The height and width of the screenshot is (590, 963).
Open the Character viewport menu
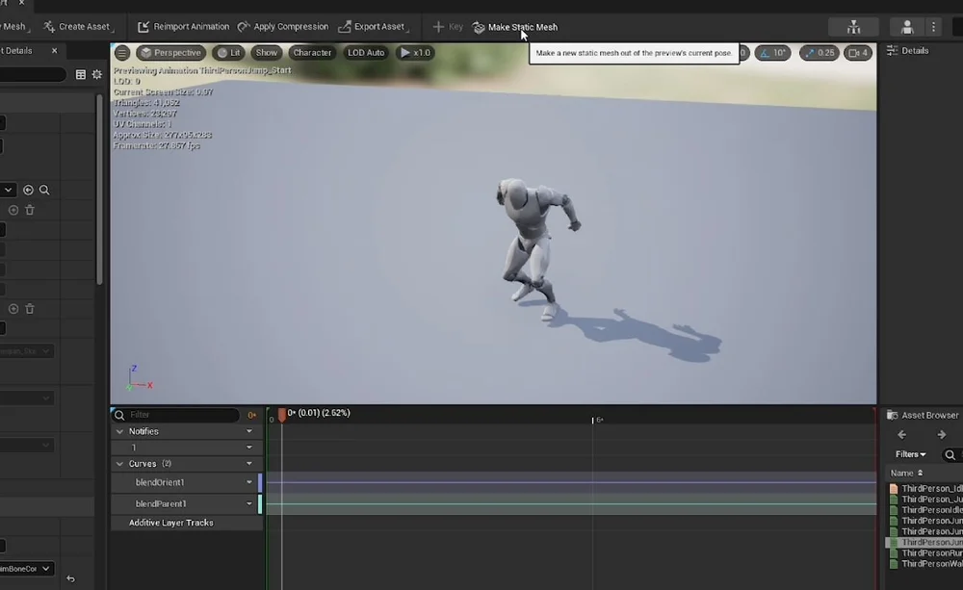(x=311, y=53)
